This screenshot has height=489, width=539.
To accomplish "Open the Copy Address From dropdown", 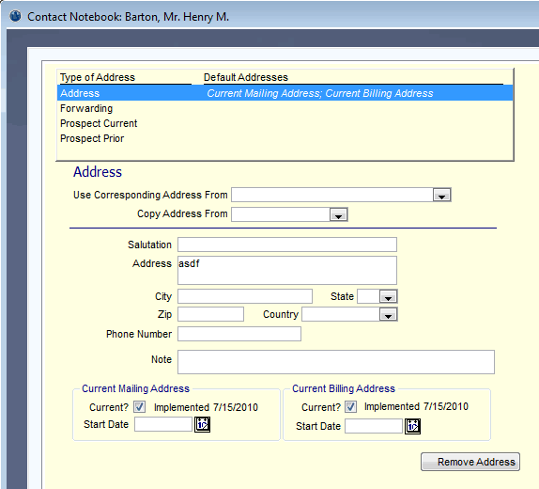I will point(338,214).
